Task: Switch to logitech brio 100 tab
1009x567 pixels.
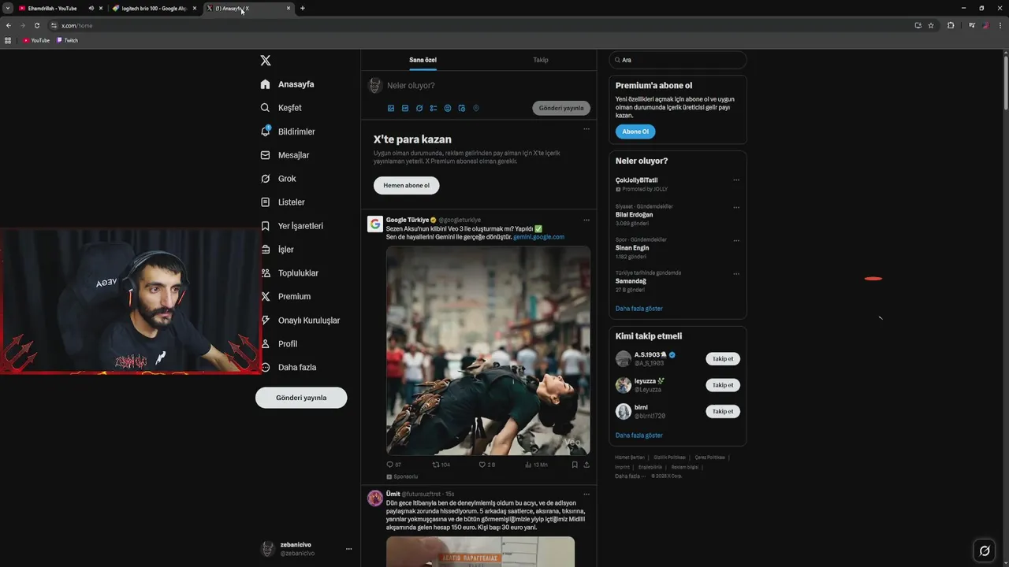Action: [154, 8]
